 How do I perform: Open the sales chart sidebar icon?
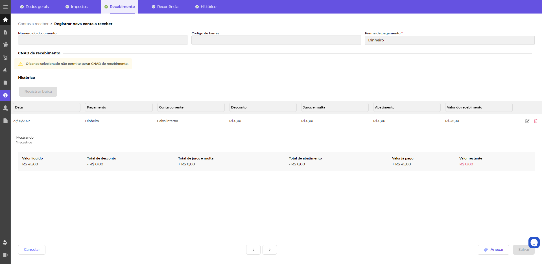pyautogui.click(x=5, y=58)
